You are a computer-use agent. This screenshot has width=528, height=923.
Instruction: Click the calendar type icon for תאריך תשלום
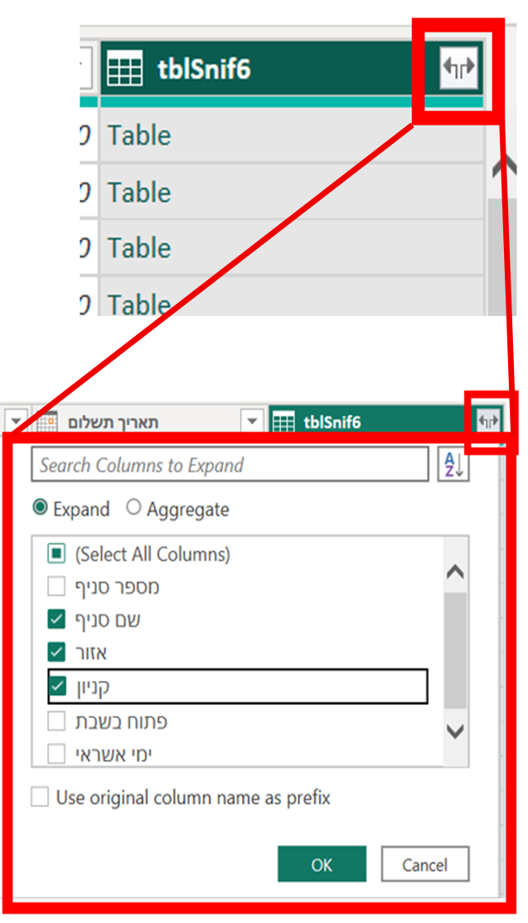[48, 422]
